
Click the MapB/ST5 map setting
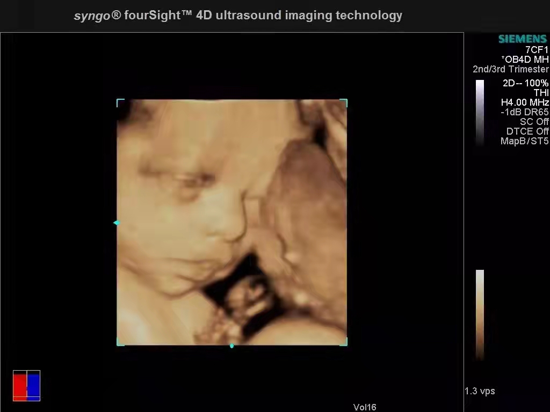click(x=525, y=141)
